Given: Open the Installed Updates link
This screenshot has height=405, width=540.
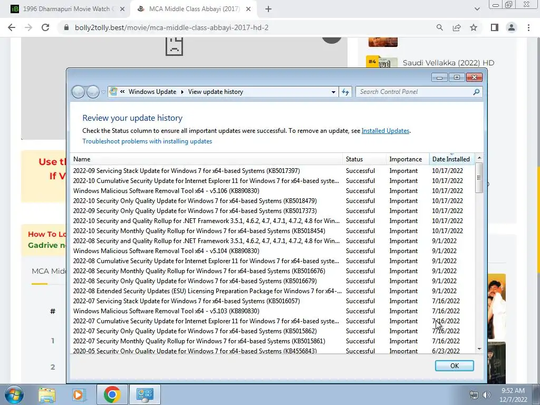Looking at the screenshot, I should pyautogui.click(x=385, y=131).
